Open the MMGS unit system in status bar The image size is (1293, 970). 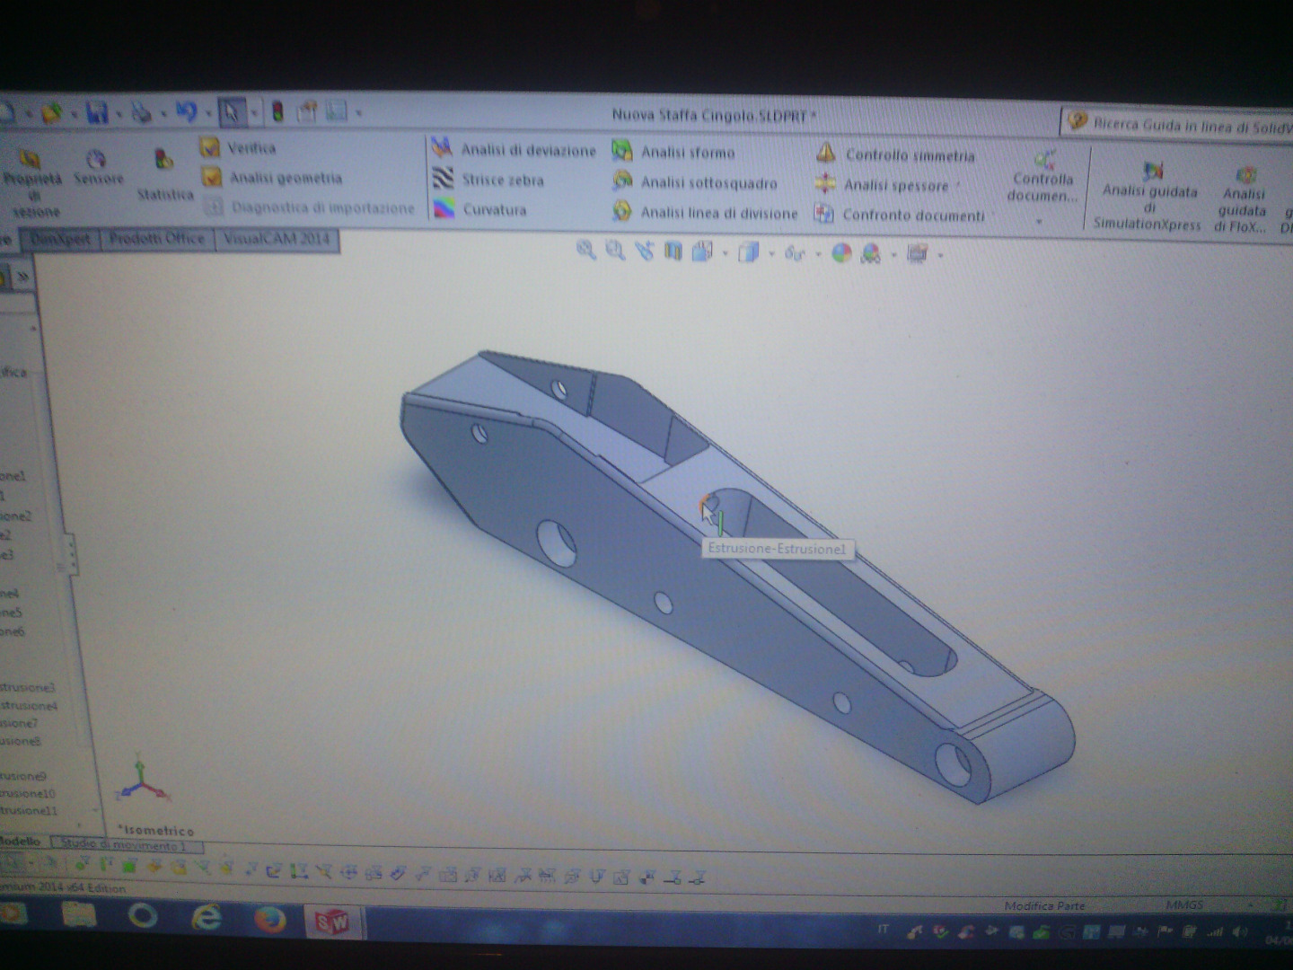tap(1184, 905)
